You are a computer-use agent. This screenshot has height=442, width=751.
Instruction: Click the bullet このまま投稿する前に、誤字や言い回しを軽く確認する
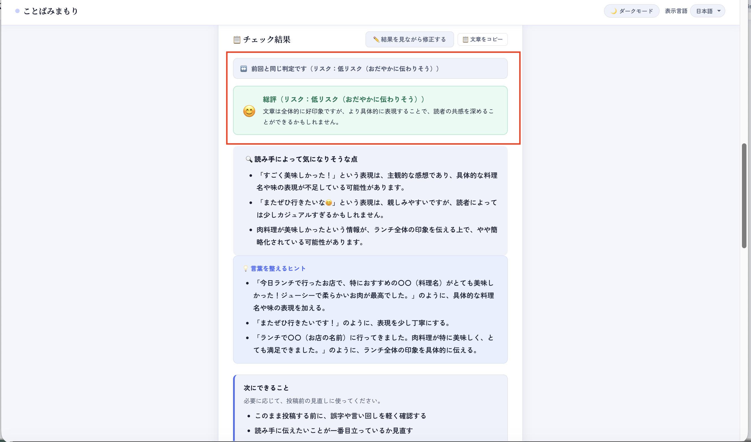point(340,416)
